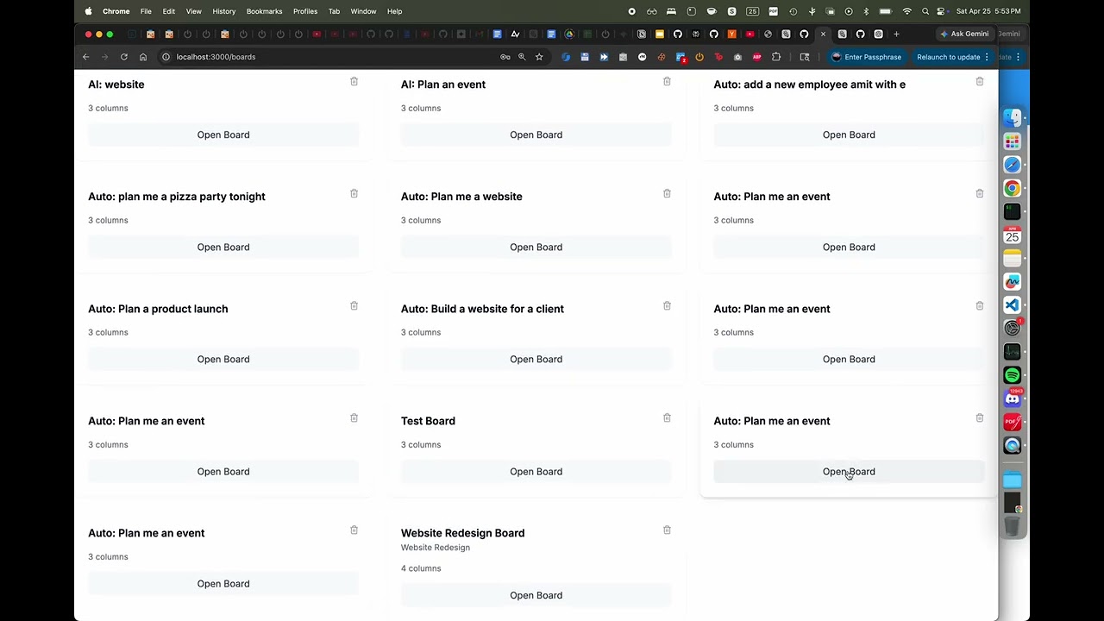The image size is (1104, 621).
Task: Click the 'Website Redesign' subtitle text
Action: 436,548
